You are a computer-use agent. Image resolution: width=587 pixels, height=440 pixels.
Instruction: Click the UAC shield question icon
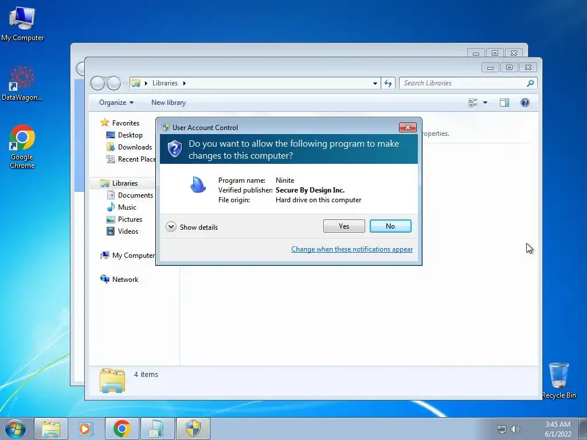[x=174, y=149]
